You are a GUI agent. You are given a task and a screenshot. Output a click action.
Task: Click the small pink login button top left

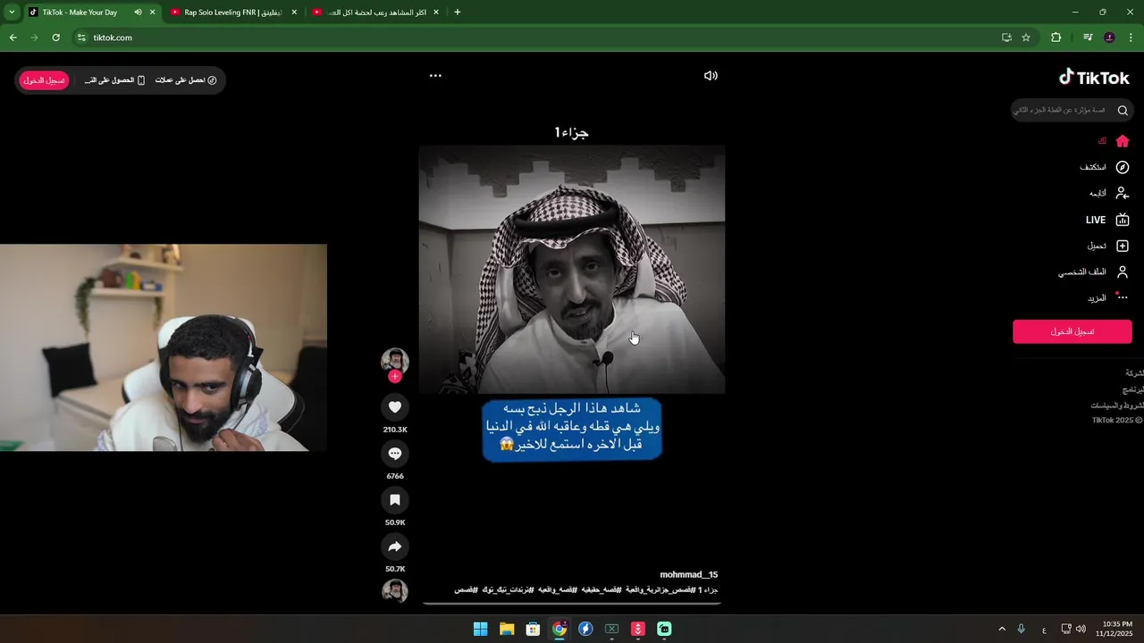tap(44, 80)
